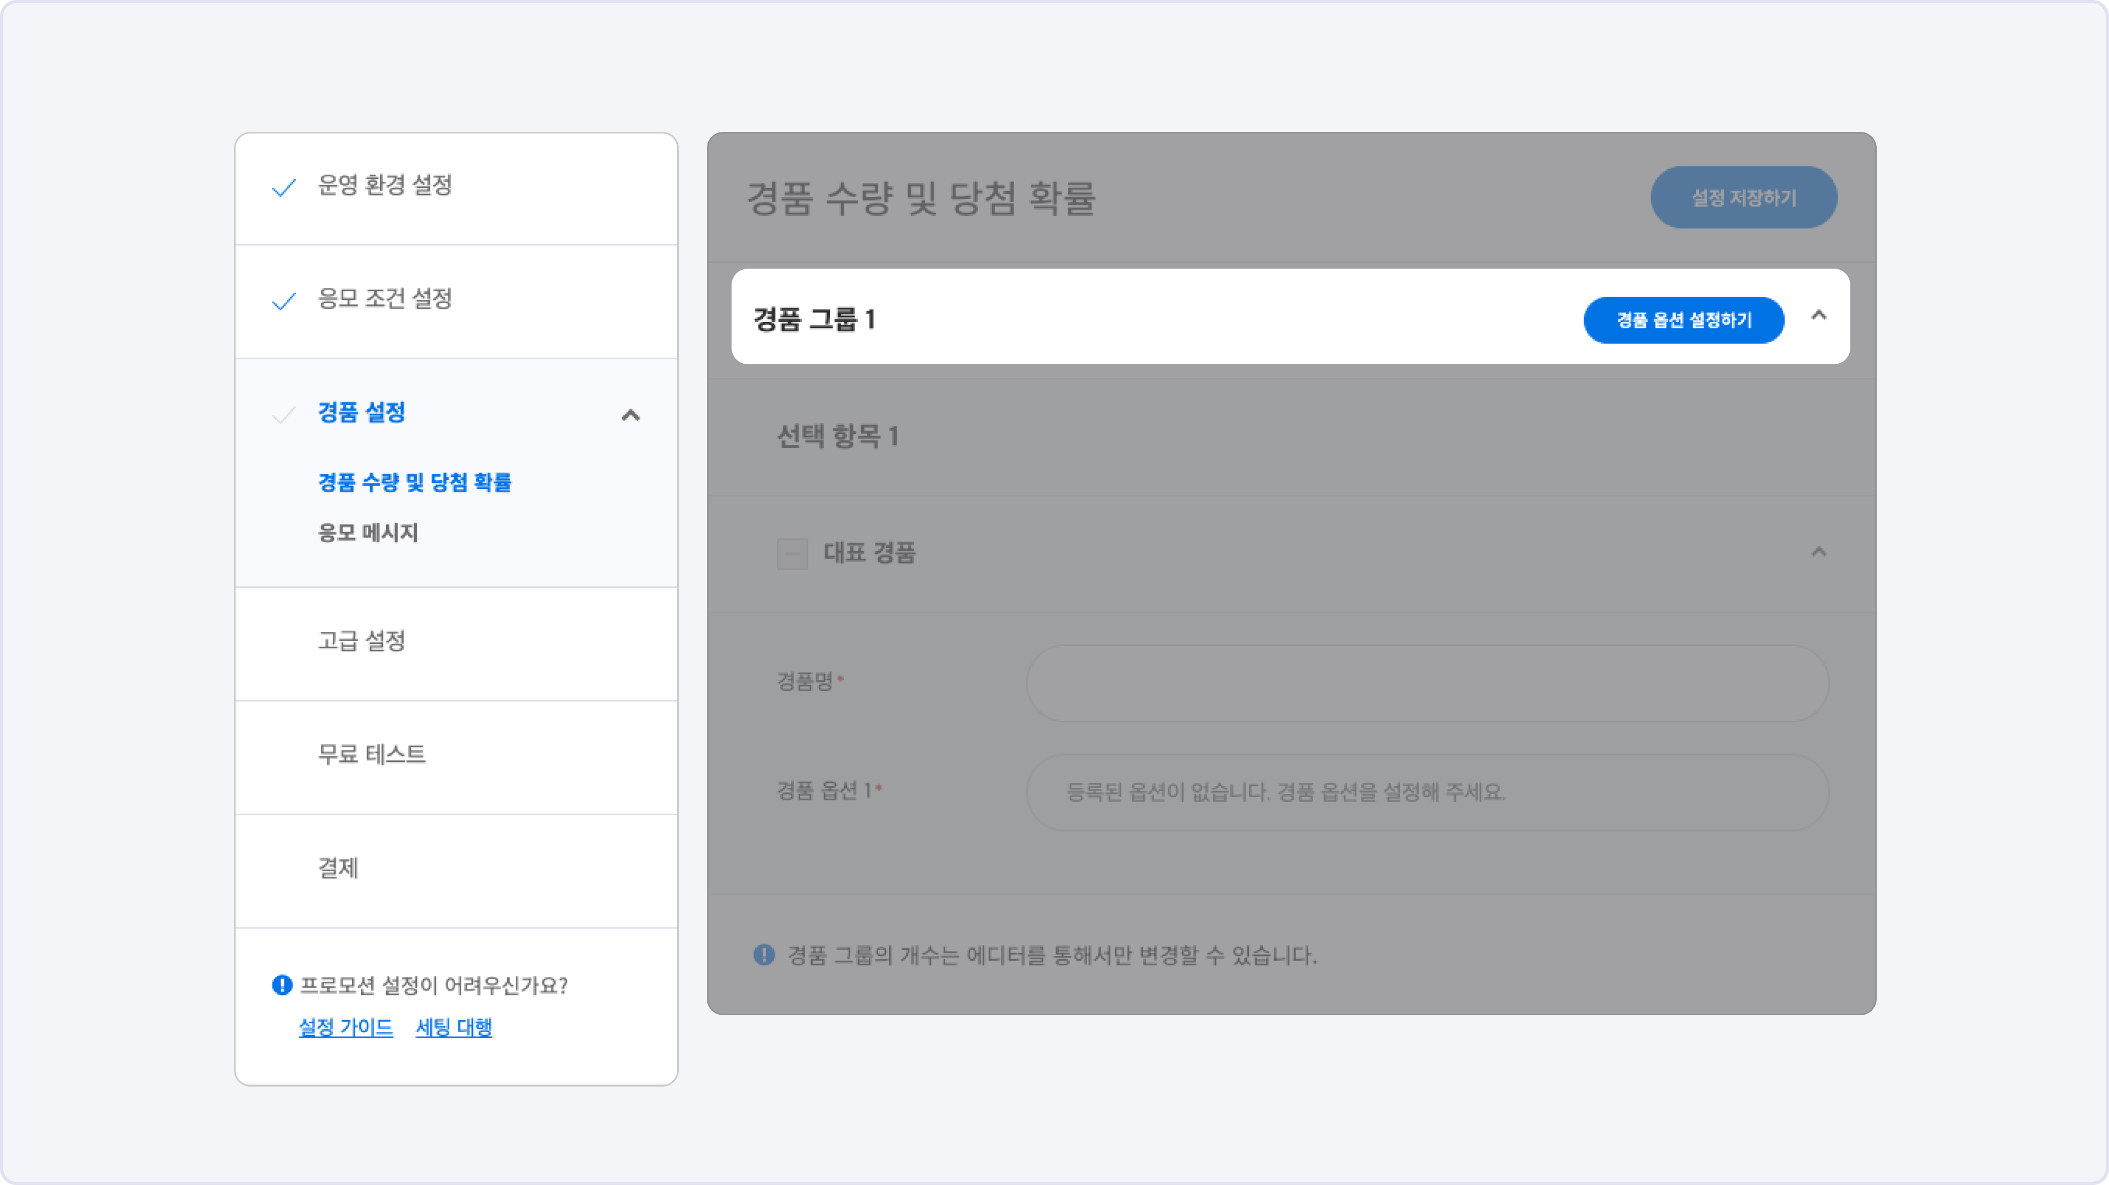Collapse the 경품 그룹 1 panel chevron
Screen dimensions: 2109x1185
coord(1818,315)
